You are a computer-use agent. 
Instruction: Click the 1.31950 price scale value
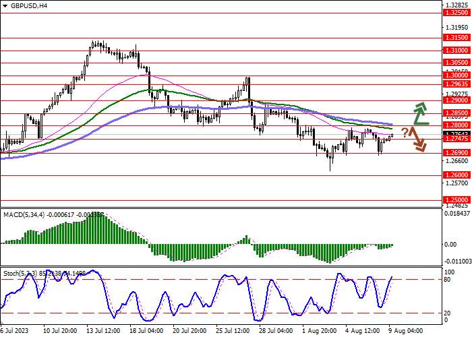457,28
